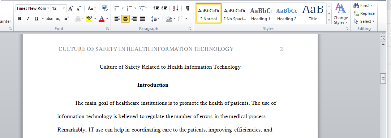391x138 pixels.
Task: Open the Change Styles menu
Action: [x=341, y=14]
